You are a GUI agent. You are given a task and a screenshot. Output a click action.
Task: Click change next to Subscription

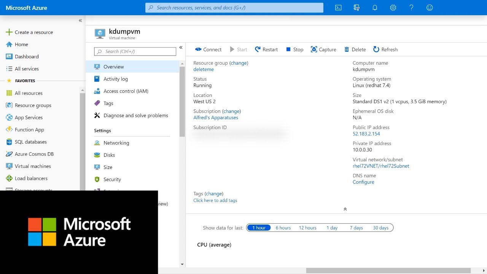pos(232,111)
